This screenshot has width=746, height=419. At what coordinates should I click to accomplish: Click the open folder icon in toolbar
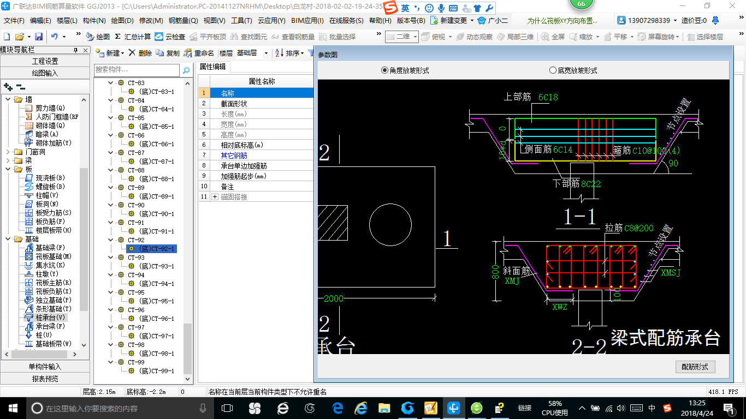click(19, 37)
